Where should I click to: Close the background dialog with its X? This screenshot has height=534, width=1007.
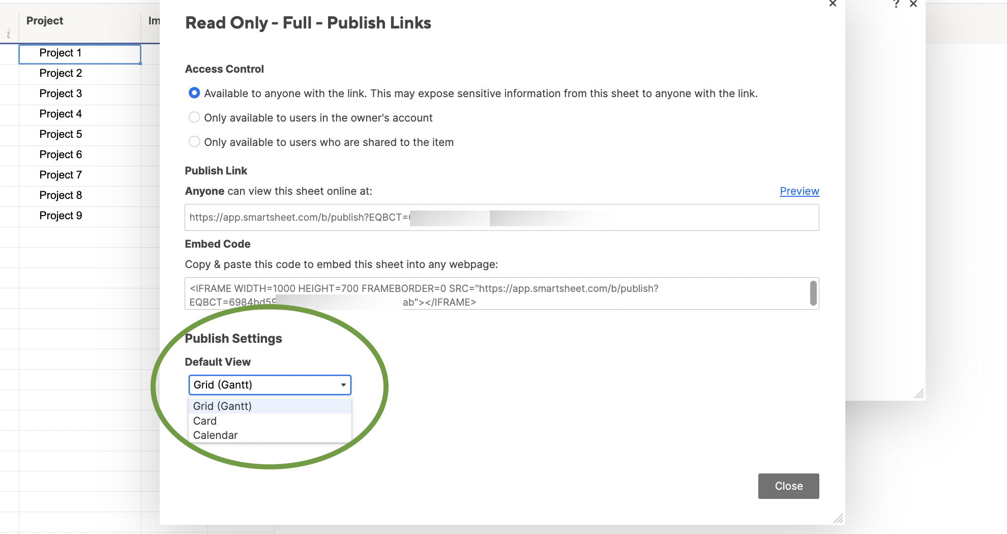pos(913,4)
